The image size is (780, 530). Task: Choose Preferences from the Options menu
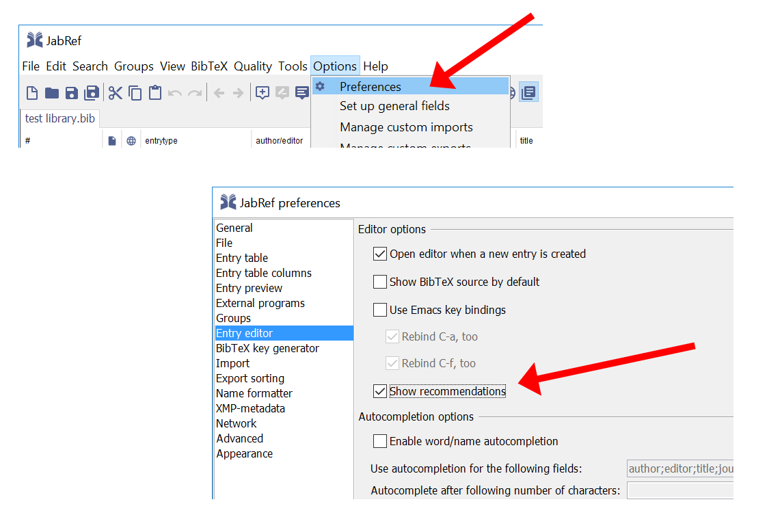pos(410,86)
